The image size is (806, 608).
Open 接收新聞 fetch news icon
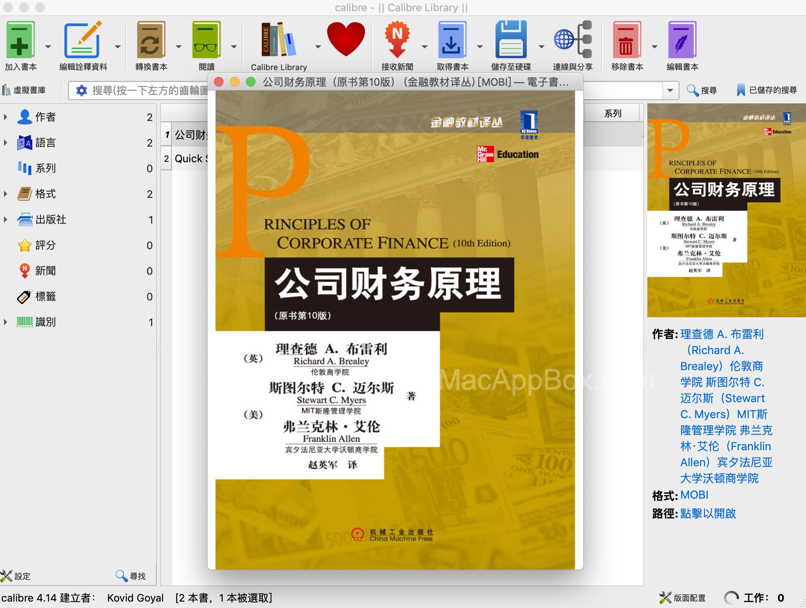click(x=397, y=40)
